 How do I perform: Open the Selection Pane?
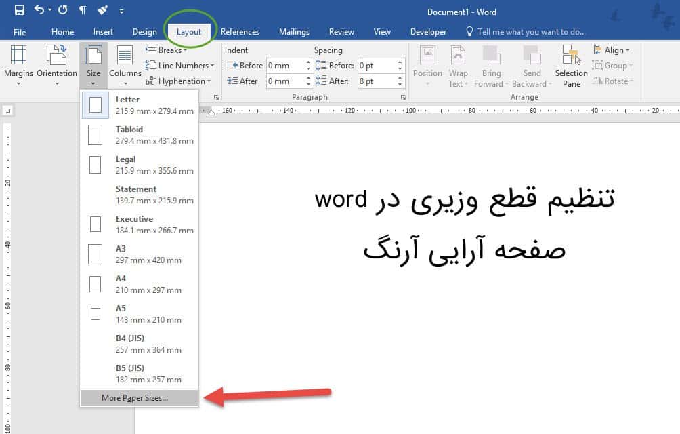[571, 64]
